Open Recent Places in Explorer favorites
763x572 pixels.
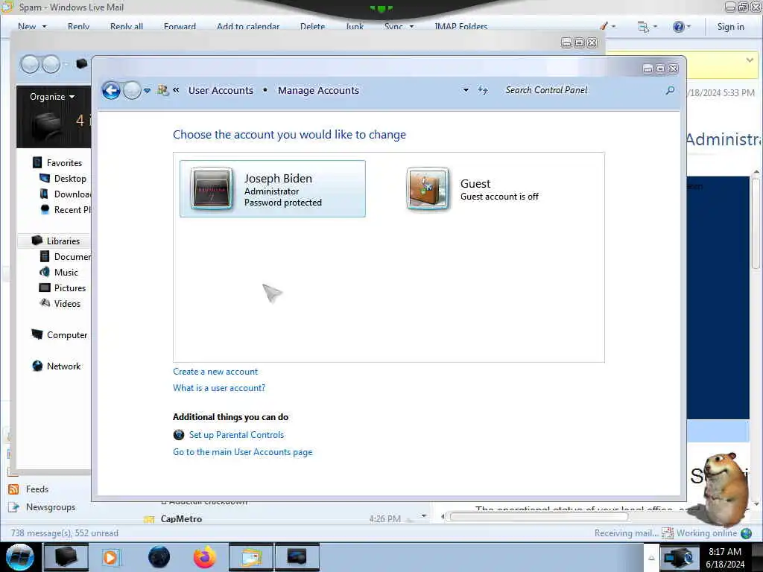[72, 209]
